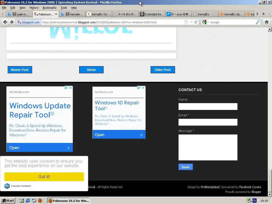The width and height of the screenshot is (272, 204).
Task: Open the History menu
Action: click(34, 8)
